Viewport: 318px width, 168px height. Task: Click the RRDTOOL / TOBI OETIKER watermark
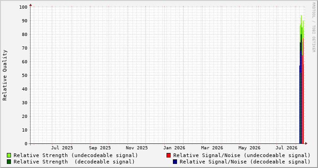coord(313,27)
